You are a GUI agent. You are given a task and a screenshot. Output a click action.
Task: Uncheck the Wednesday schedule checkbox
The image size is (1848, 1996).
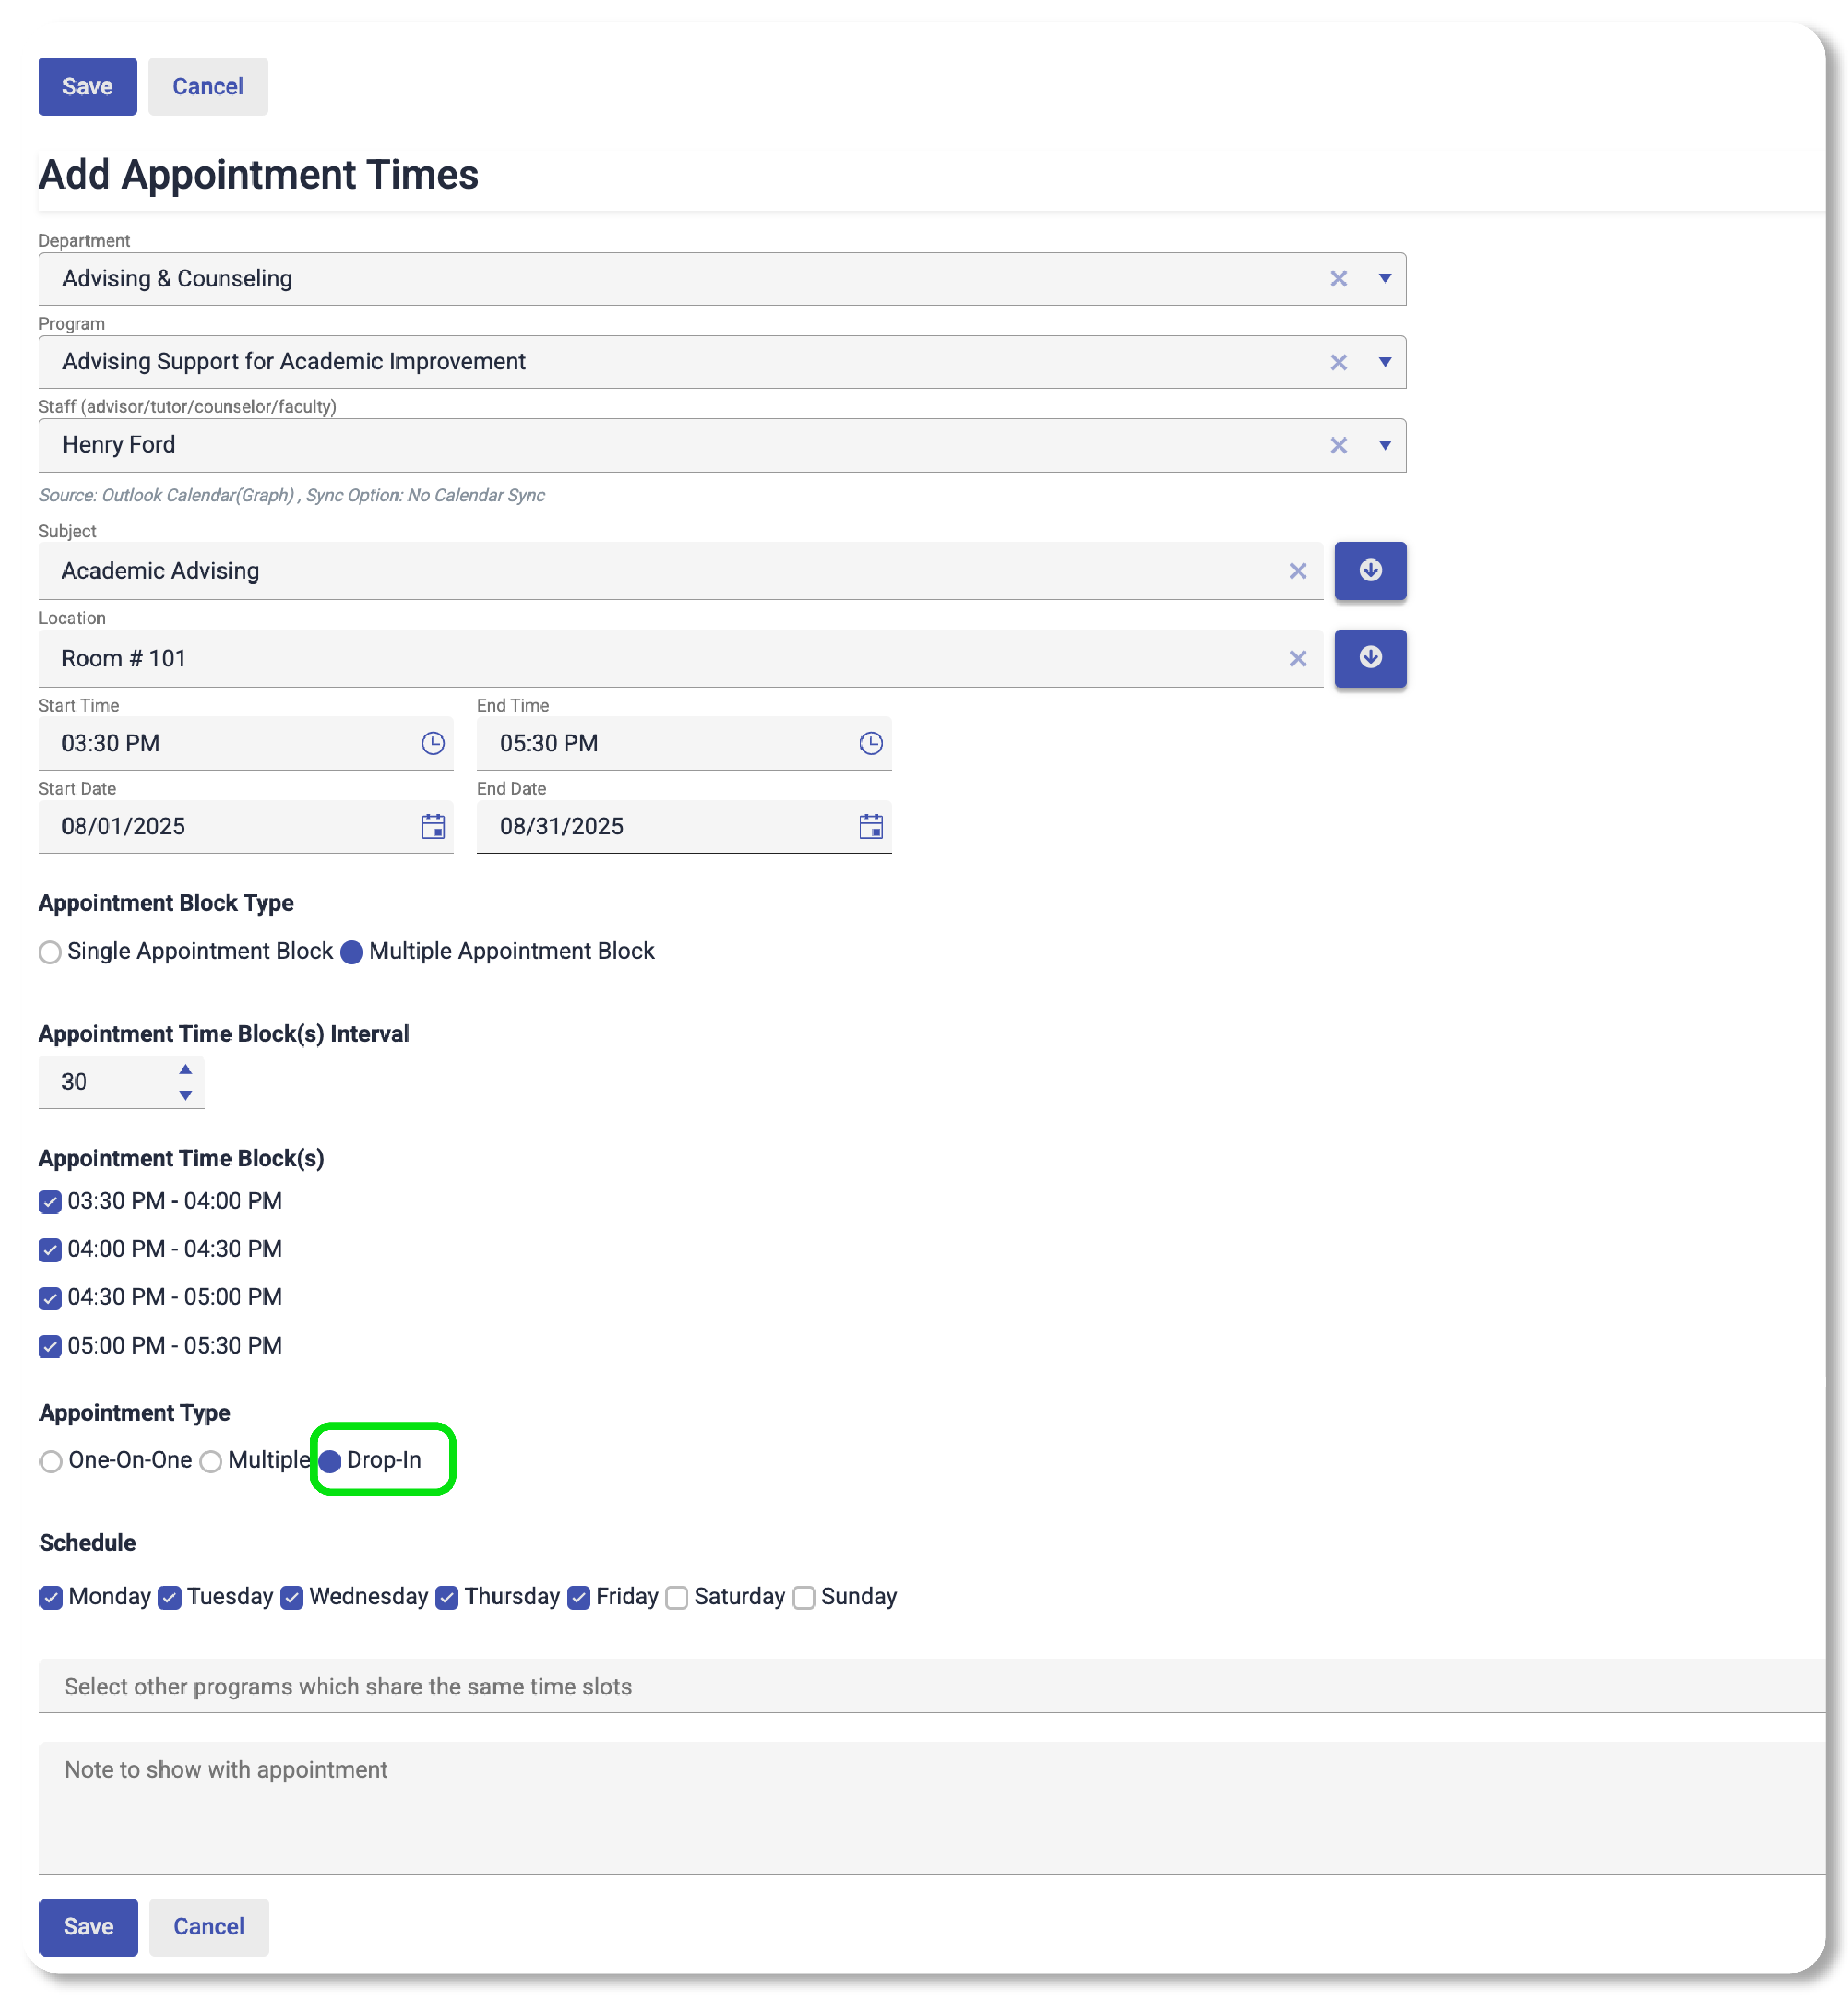click(x=292, y=1597)
